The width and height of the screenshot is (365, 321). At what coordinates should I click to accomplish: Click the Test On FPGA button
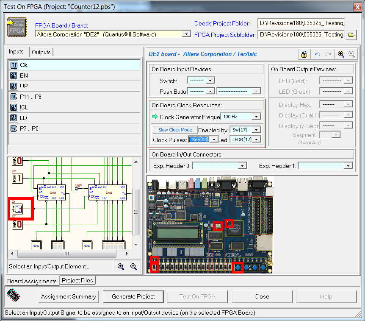[x=197, y=296]
